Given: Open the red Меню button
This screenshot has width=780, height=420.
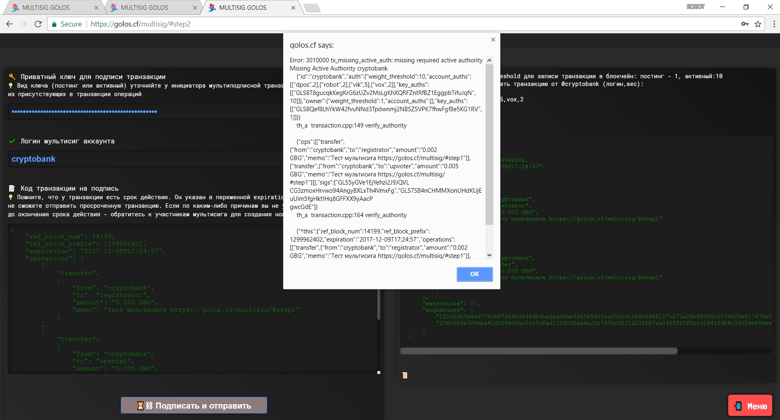Looking at the screenshot, I should click(x=750, y=406).
